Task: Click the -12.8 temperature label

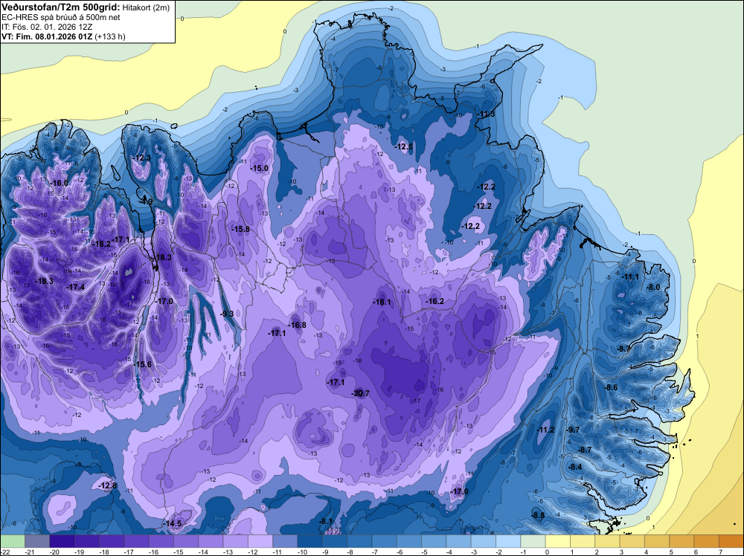Action: click(107, 485)
